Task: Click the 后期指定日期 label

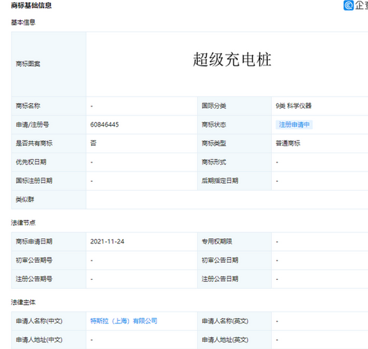Action: pyautogui.click(x=220, y=181)
